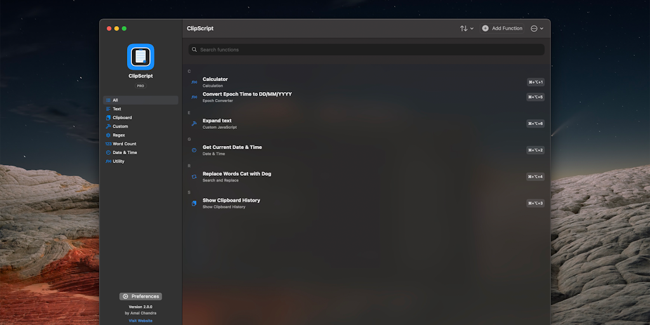650x325 pixels.
Task: Open the more options ellipsis menu
Action: [x=537, y=29]
